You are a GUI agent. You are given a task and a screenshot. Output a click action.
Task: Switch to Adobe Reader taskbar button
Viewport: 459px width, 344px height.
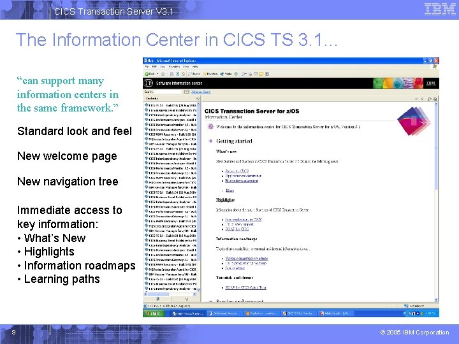(x=336, y=313)
